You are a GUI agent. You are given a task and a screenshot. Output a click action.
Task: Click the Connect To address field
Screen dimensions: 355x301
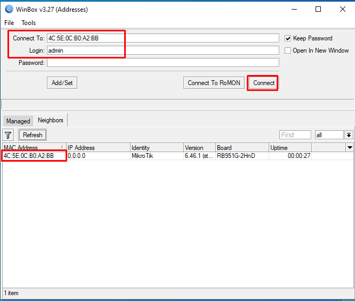pyautogui.click(x=163, y=38)
